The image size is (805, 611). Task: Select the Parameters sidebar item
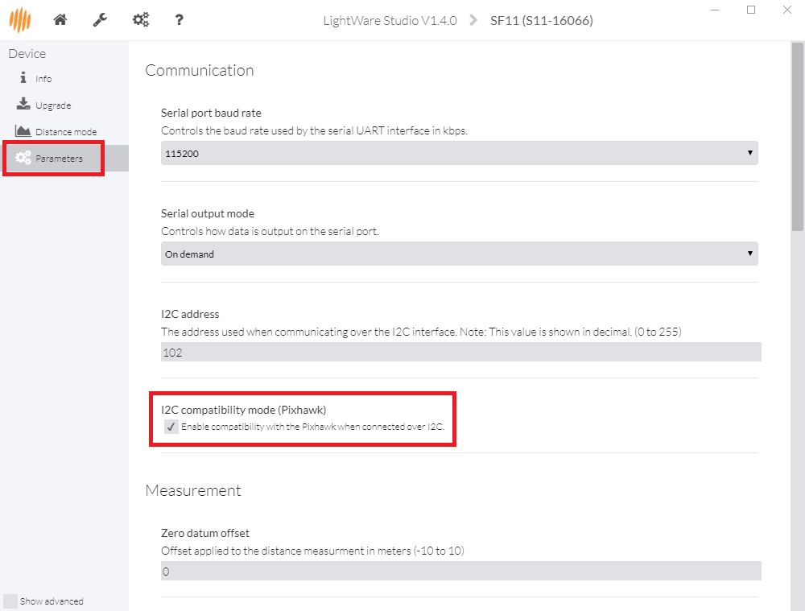59,159
